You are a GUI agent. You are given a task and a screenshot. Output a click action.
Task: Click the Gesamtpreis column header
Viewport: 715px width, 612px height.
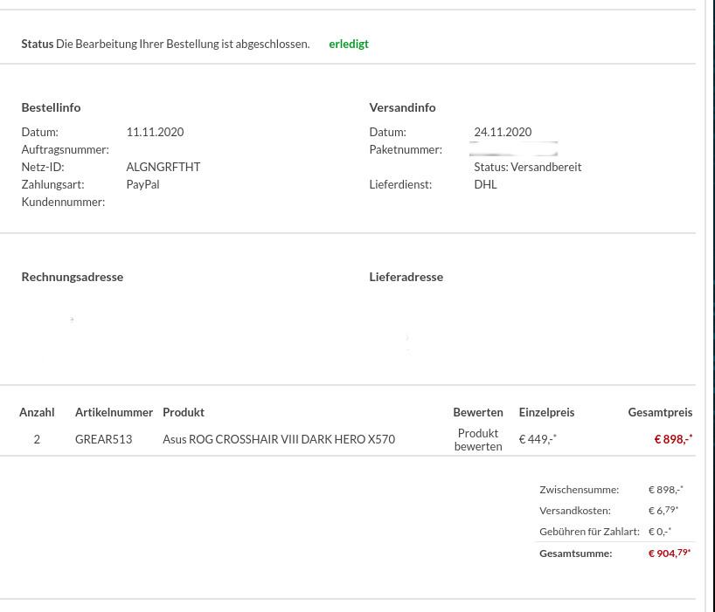[x=660, y=412]
